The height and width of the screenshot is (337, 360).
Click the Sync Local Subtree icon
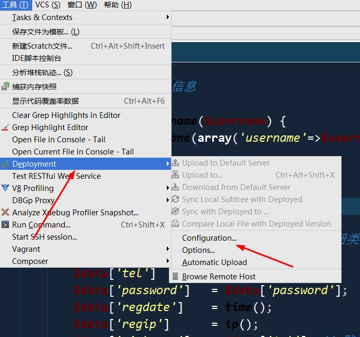point(175,199)
